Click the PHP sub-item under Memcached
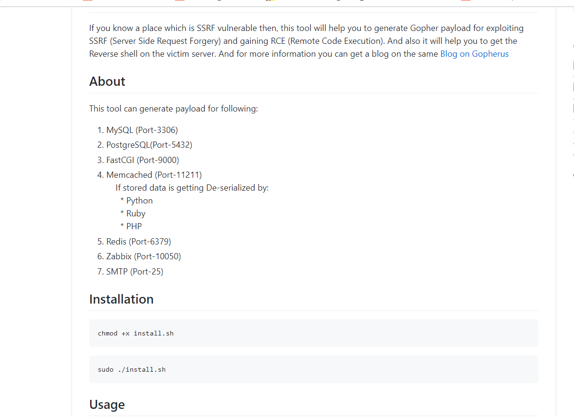Image resolution: width=574 pixels, height=417 pixels. 134,226
